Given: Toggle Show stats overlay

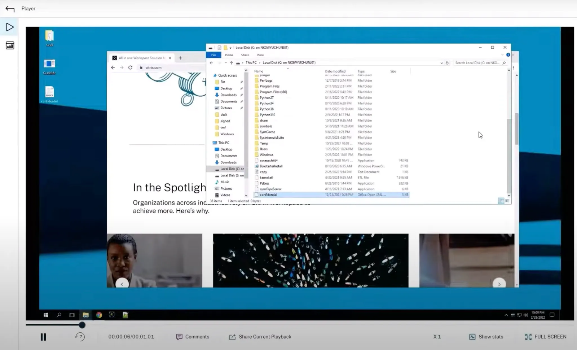Looking at the screenshot, I should [x=486, y=337].
